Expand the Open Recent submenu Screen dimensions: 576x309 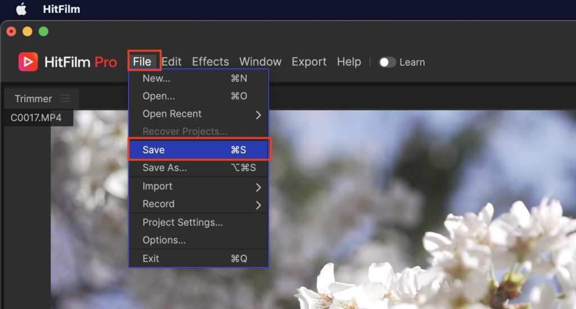click(199, 114)
